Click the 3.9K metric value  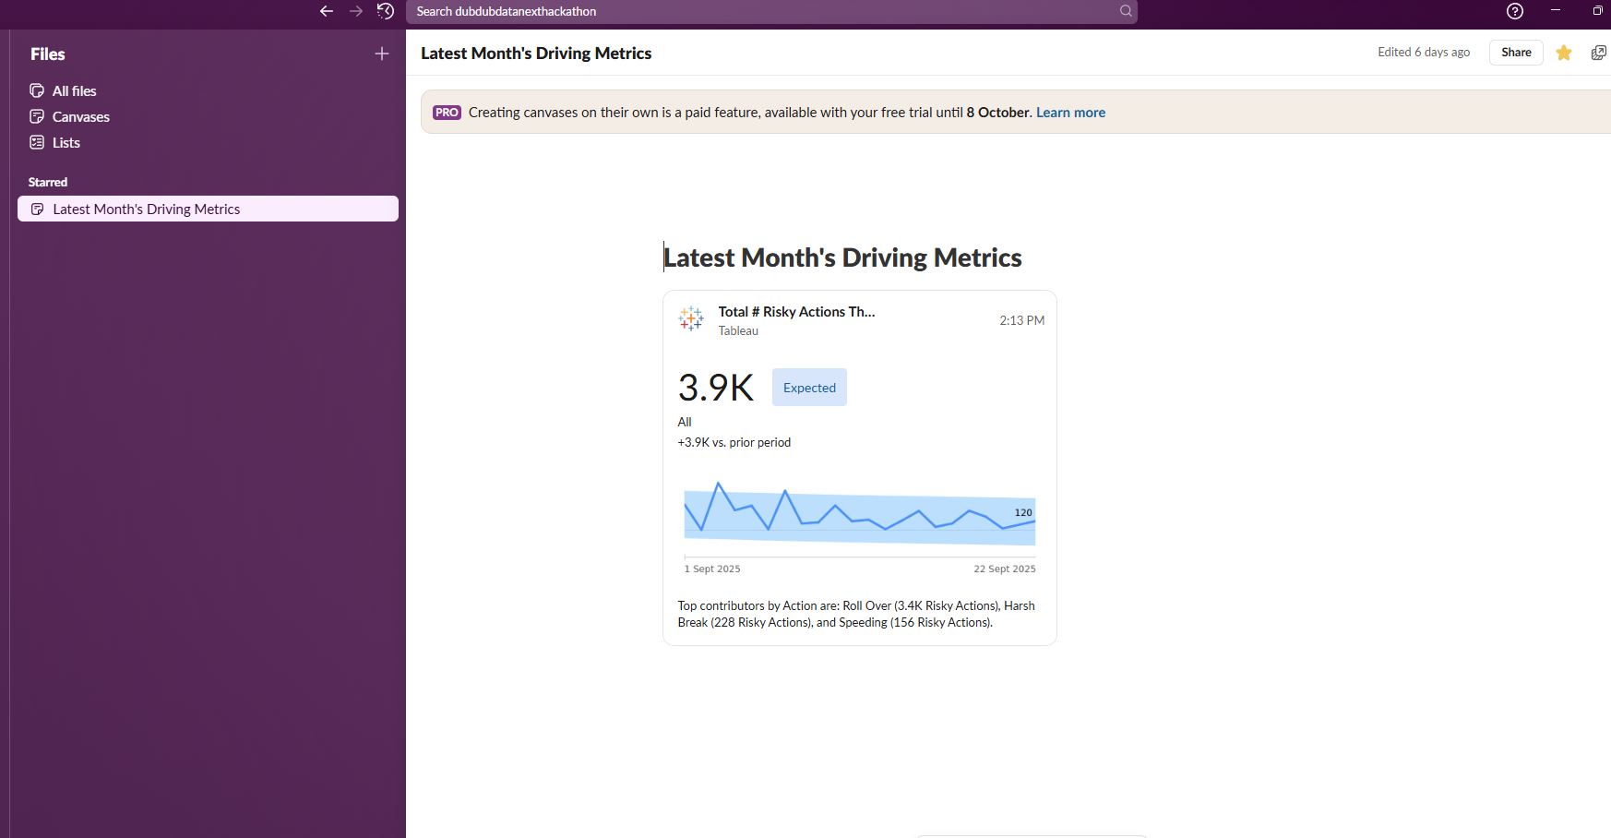pos(716,388)
